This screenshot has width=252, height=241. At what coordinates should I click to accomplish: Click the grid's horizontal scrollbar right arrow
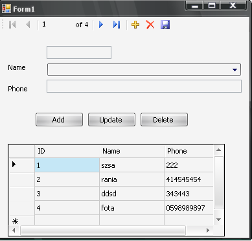(208, 231)
